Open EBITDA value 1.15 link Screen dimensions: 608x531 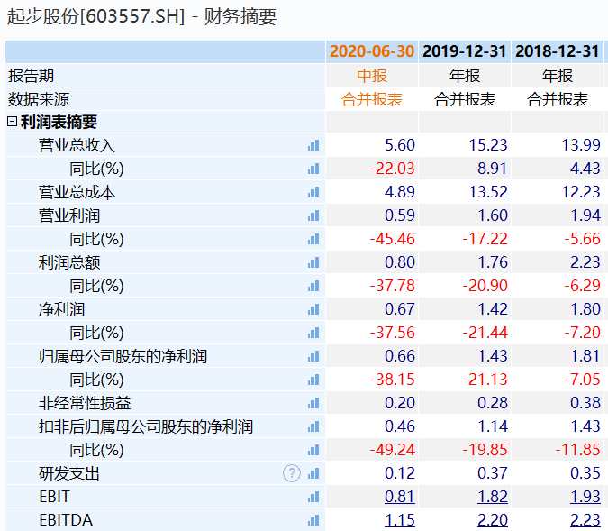point(400,520)
